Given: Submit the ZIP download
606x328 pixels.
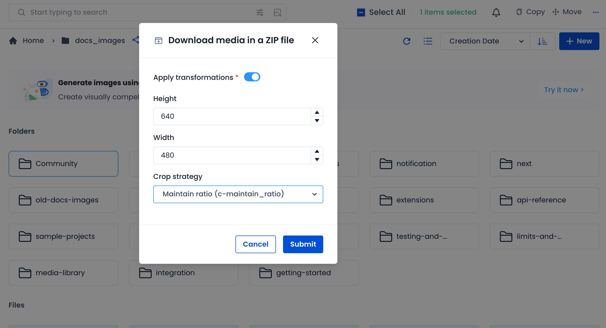Looking at the screenshot, I should (x=303, y=244).
